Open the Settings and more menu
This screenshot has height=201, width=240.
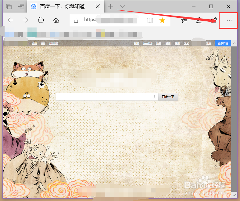click(229, 20)
